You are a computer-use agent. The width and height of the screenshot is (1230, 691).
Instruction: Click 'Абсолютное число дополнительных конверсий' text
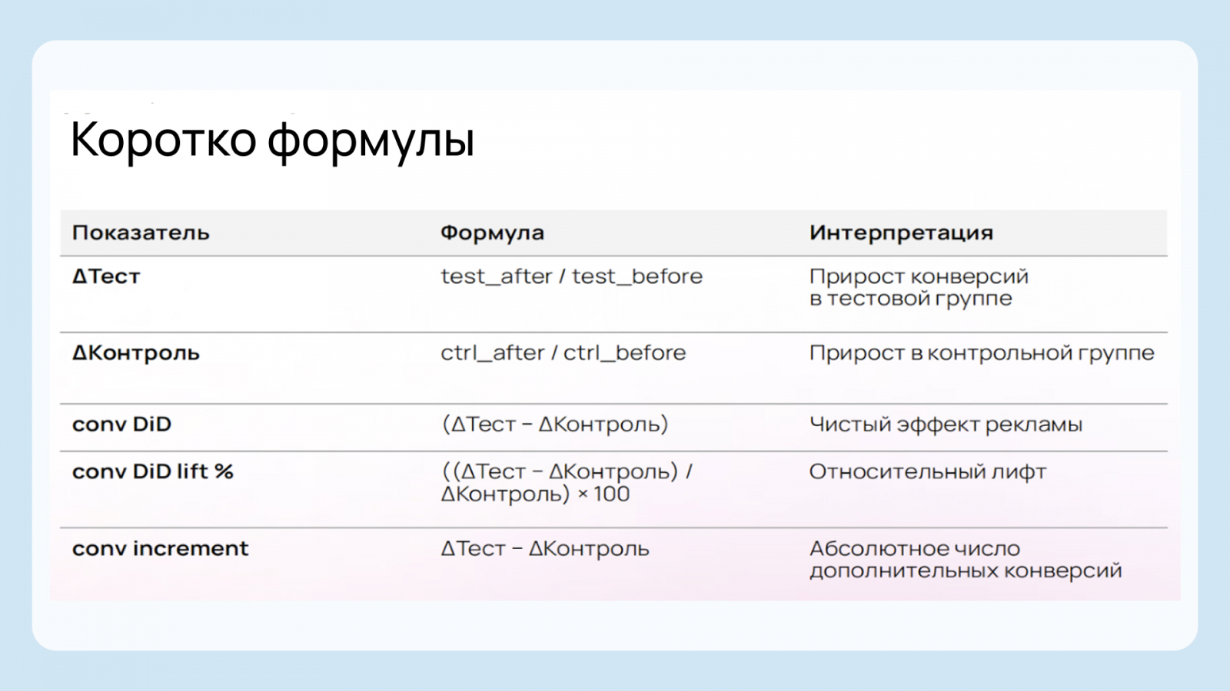pos(965,560)
